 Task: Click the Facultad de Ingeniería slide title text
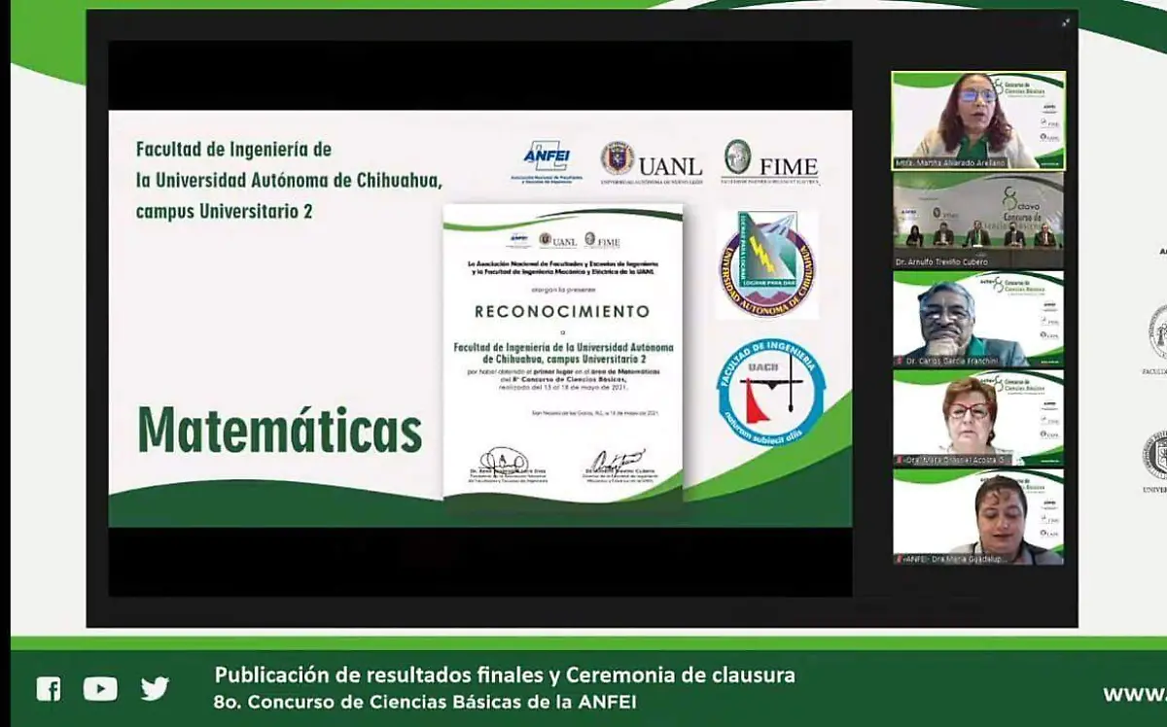(x=289, y=180)
